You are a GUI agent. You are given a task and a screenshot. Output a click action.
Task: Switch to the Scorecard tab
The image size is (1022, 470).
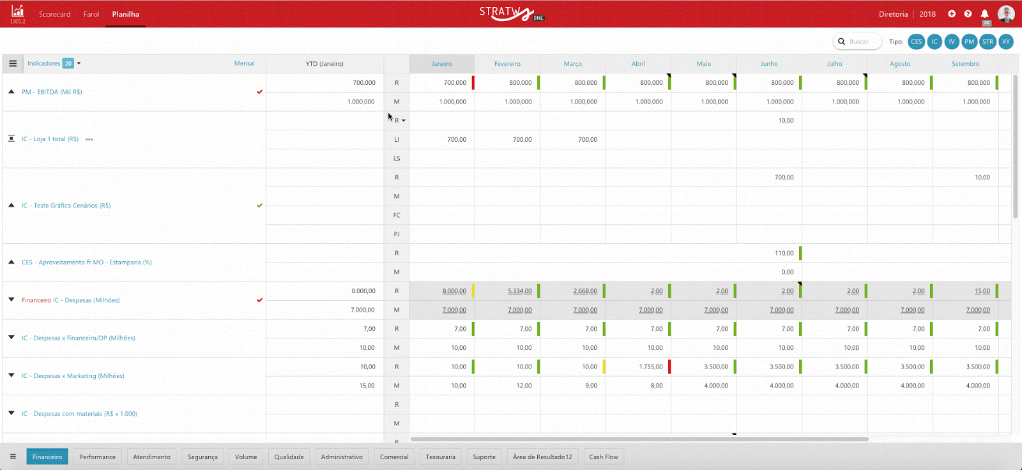54,14
